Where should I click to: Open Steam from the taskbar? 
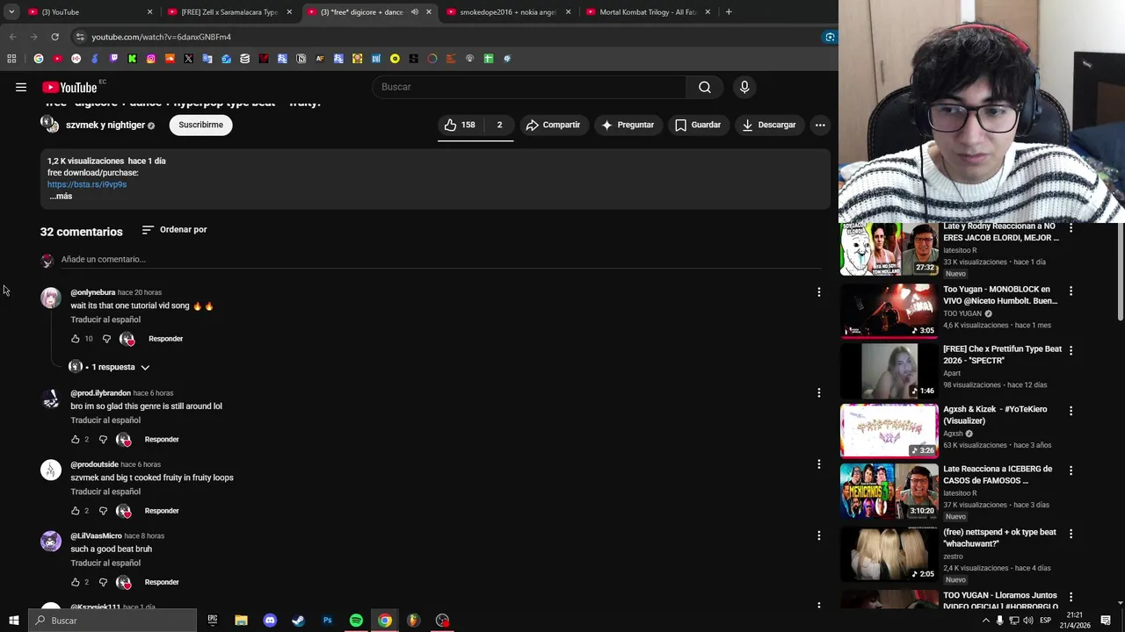click(299, 621)
